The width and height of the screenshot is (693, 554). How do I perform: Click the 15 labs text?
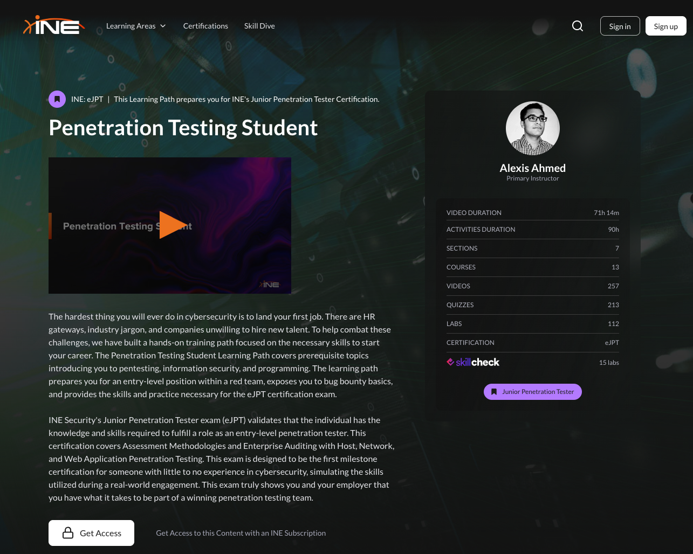(609, 363)
